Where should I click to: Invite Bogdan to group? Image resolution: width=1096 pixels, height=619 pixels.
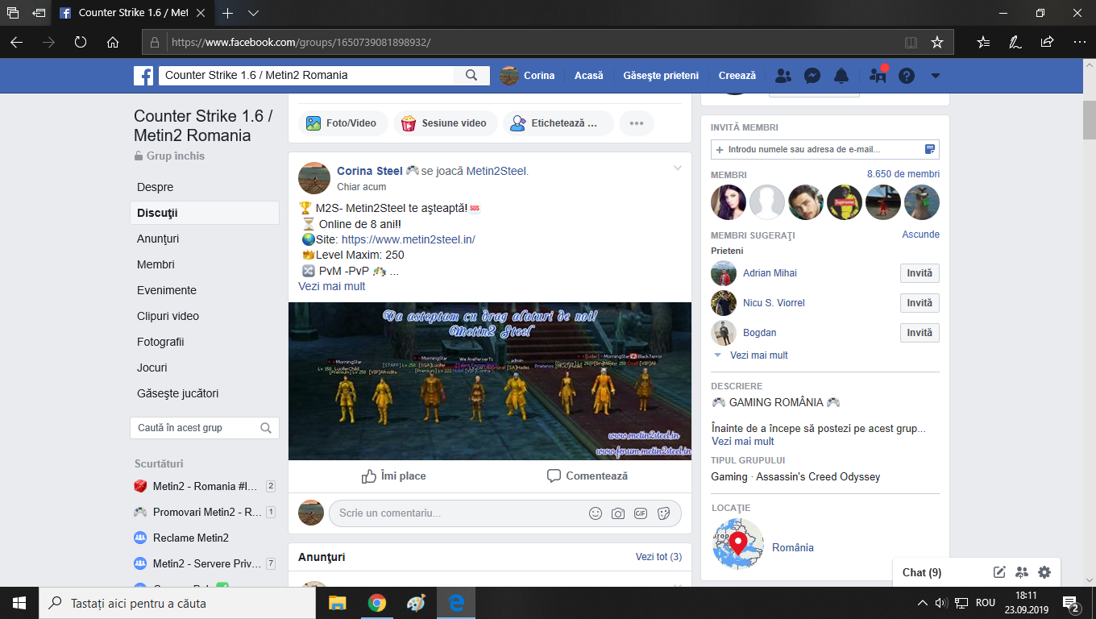(920, 333)
